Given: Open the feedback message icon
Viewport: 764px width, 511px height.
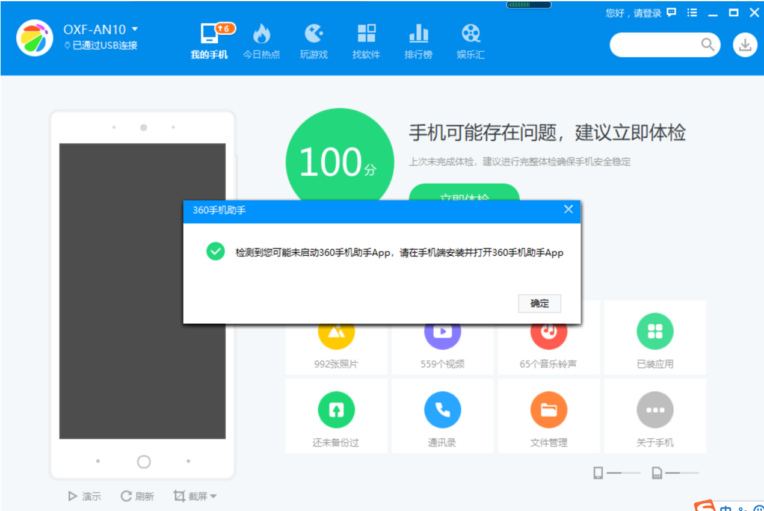Looking at the screenshot, I should pyautogui.click(x=672, y=12).
